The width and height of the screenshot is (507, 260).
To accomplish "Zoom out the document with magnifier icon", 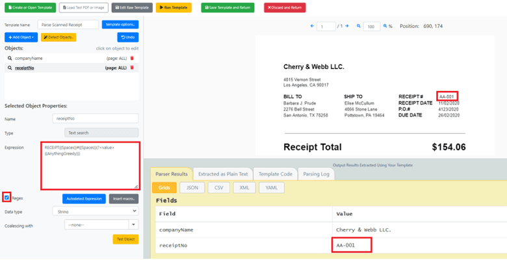I will pyautogui.click(x=359, y=27).
